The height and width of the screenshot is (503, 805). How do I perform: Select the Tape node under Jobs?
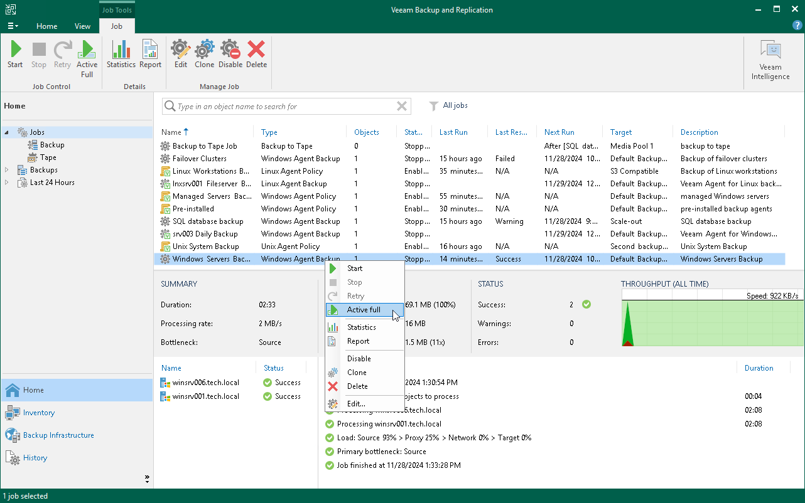[x=48, y=157]
